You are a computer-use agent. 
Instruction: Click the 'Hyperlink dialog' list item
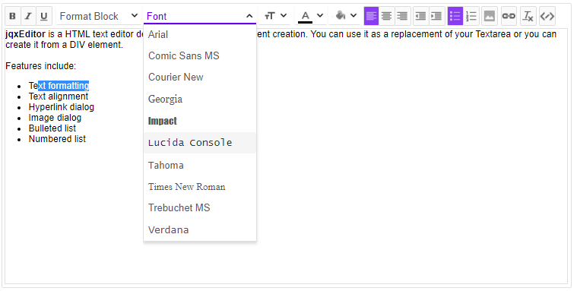(x=62, y=107)
